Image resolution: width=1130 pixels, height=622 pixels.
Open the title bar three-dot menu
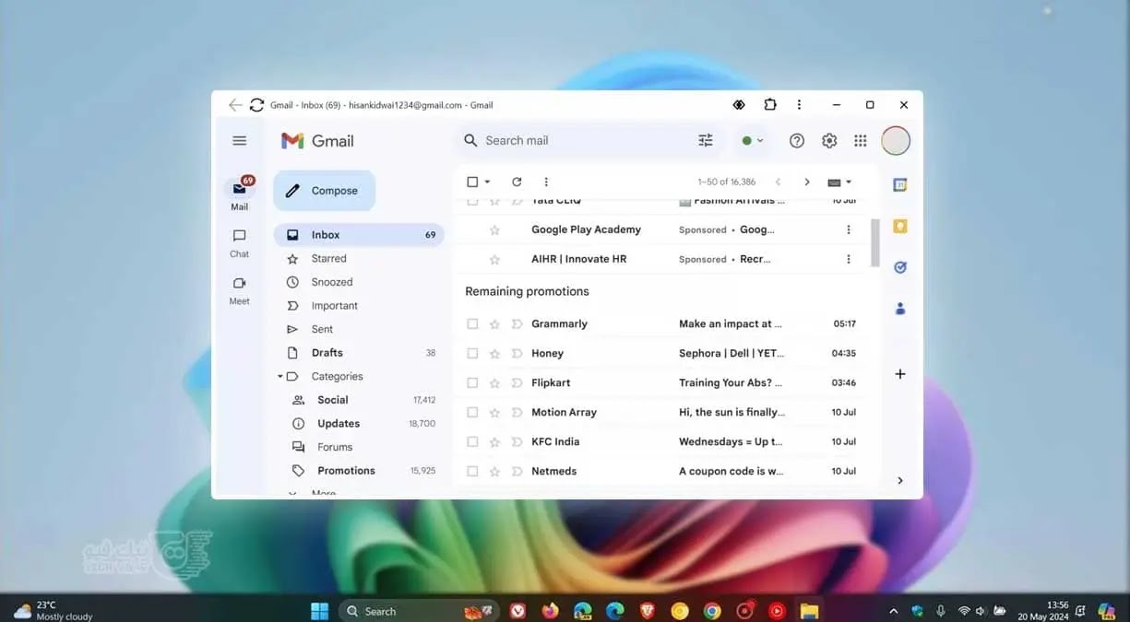click(x=799, y=105)
